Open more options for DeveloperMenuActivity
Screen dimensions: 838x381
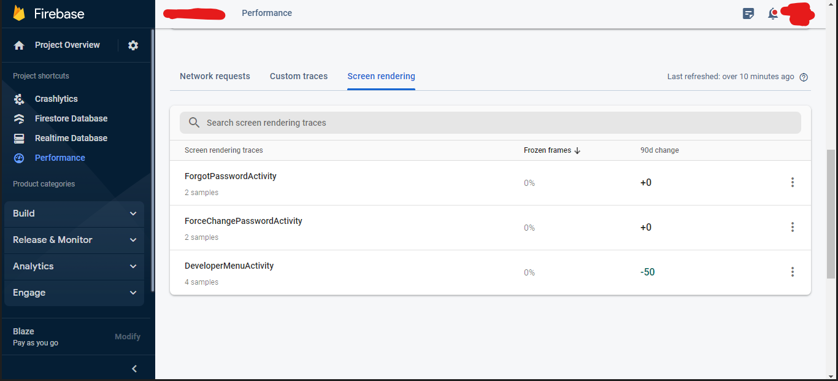[x=793, y=272]
